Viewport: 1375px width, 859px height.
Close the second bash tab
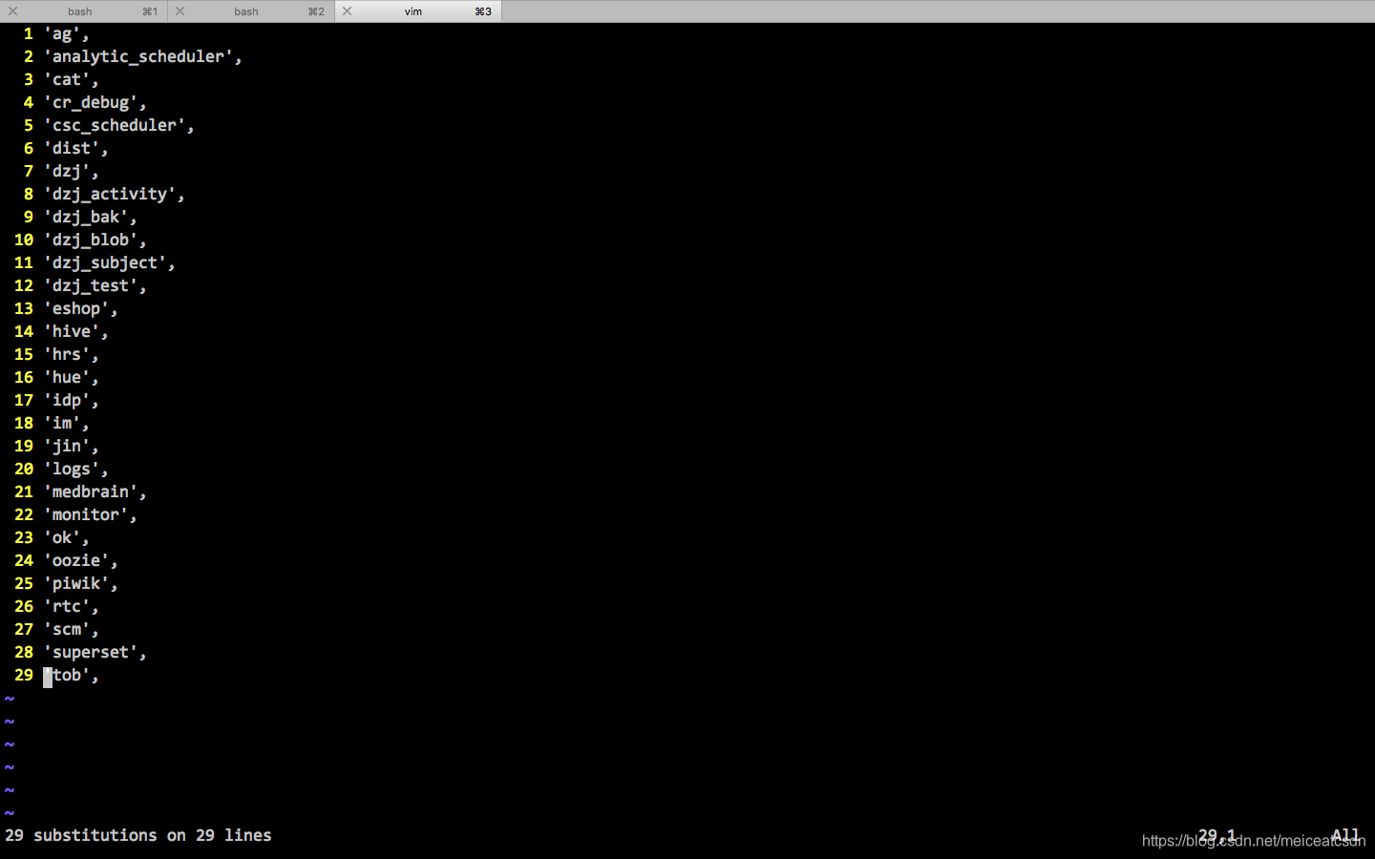[x=180, y=11]
